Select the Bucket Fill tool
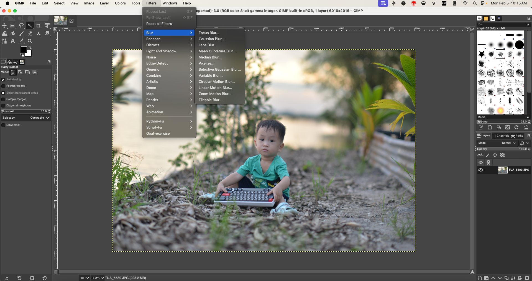Screen dimensions: 532x281 click(x=13, y=34)
